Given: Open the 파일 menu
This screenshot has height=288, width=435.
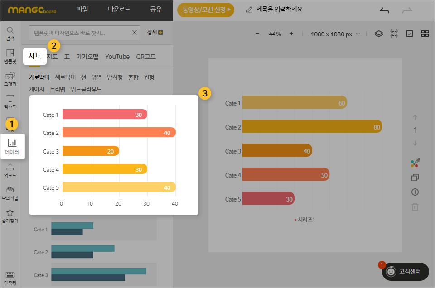Looking at the screenshot, I should [x=83, y=9].
